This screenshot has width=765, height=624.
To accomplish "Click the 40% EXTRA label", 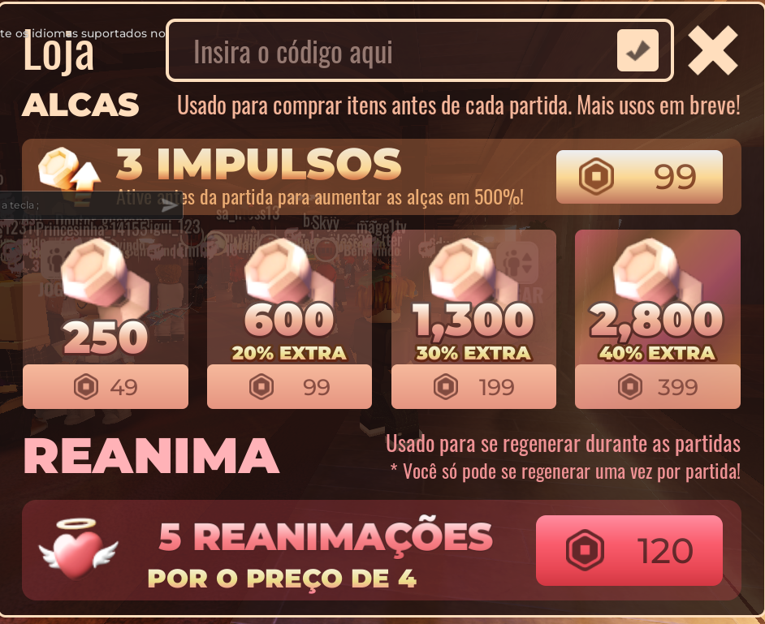I will pyautogui.click(x=658, y=353).
